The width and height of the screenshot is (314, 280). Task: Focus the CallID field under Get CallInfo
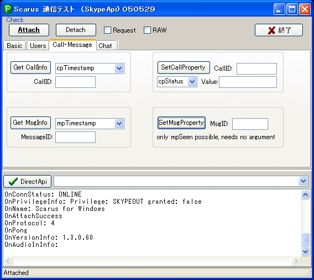click(x=75, y=82)
